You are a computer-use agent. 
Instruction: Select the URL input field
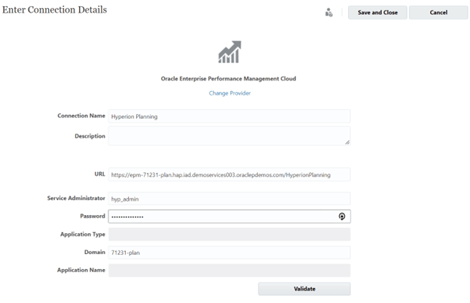[229, 174]
